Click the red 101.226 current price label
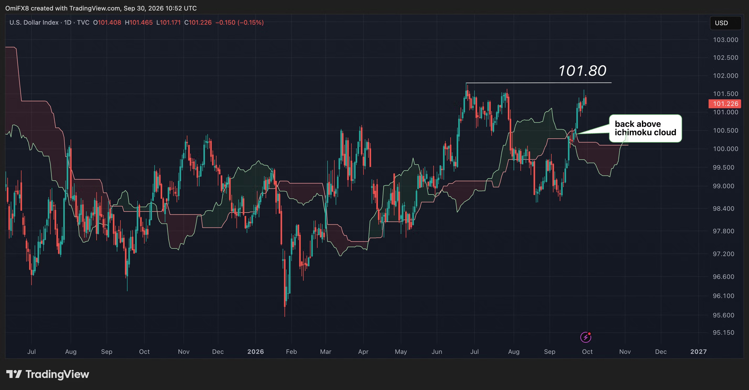 click(x=725, y=104)
